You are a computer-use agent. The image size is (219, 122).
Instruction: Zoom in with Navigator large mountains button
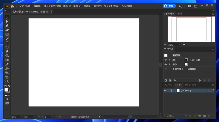(x=184, y=45)
